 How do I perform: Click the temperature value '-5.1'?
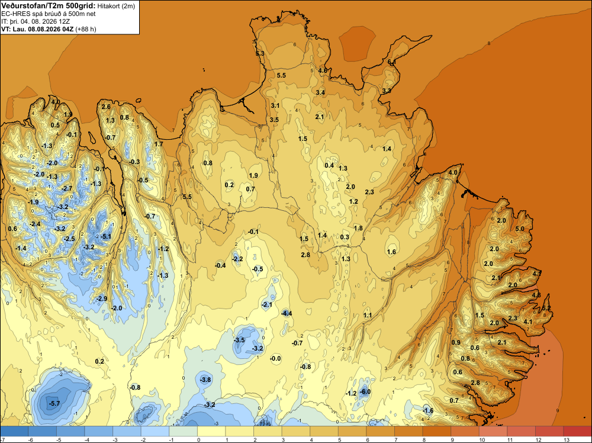tap(106, 237)
